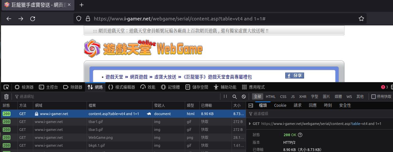Filter requests by WS type
This screenshot has height=152, width=393.
click(349, 97)
